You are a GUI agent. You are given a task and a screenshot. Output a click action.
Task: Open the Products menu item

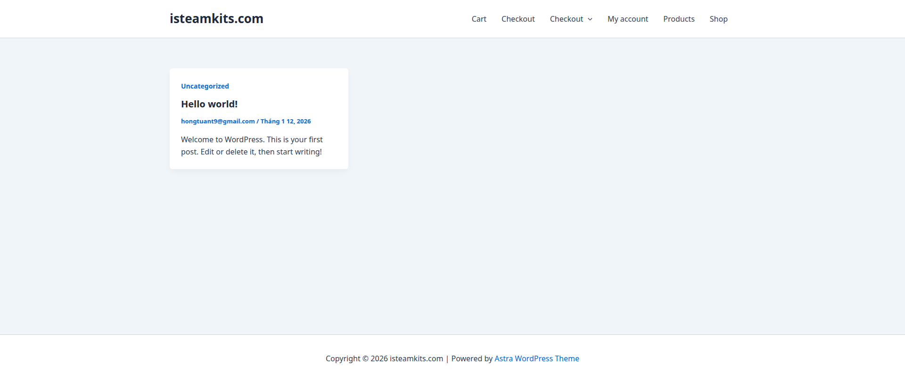point(678,19)
